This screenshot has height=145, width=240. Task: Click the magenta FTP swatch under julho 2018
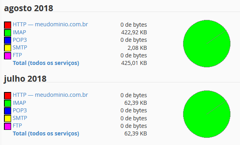point(8,126)
